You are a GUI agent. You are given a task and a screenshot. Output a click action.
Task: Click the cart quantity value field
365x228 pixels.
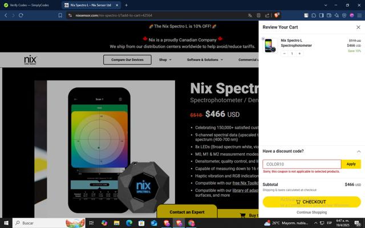coord(292,54)
